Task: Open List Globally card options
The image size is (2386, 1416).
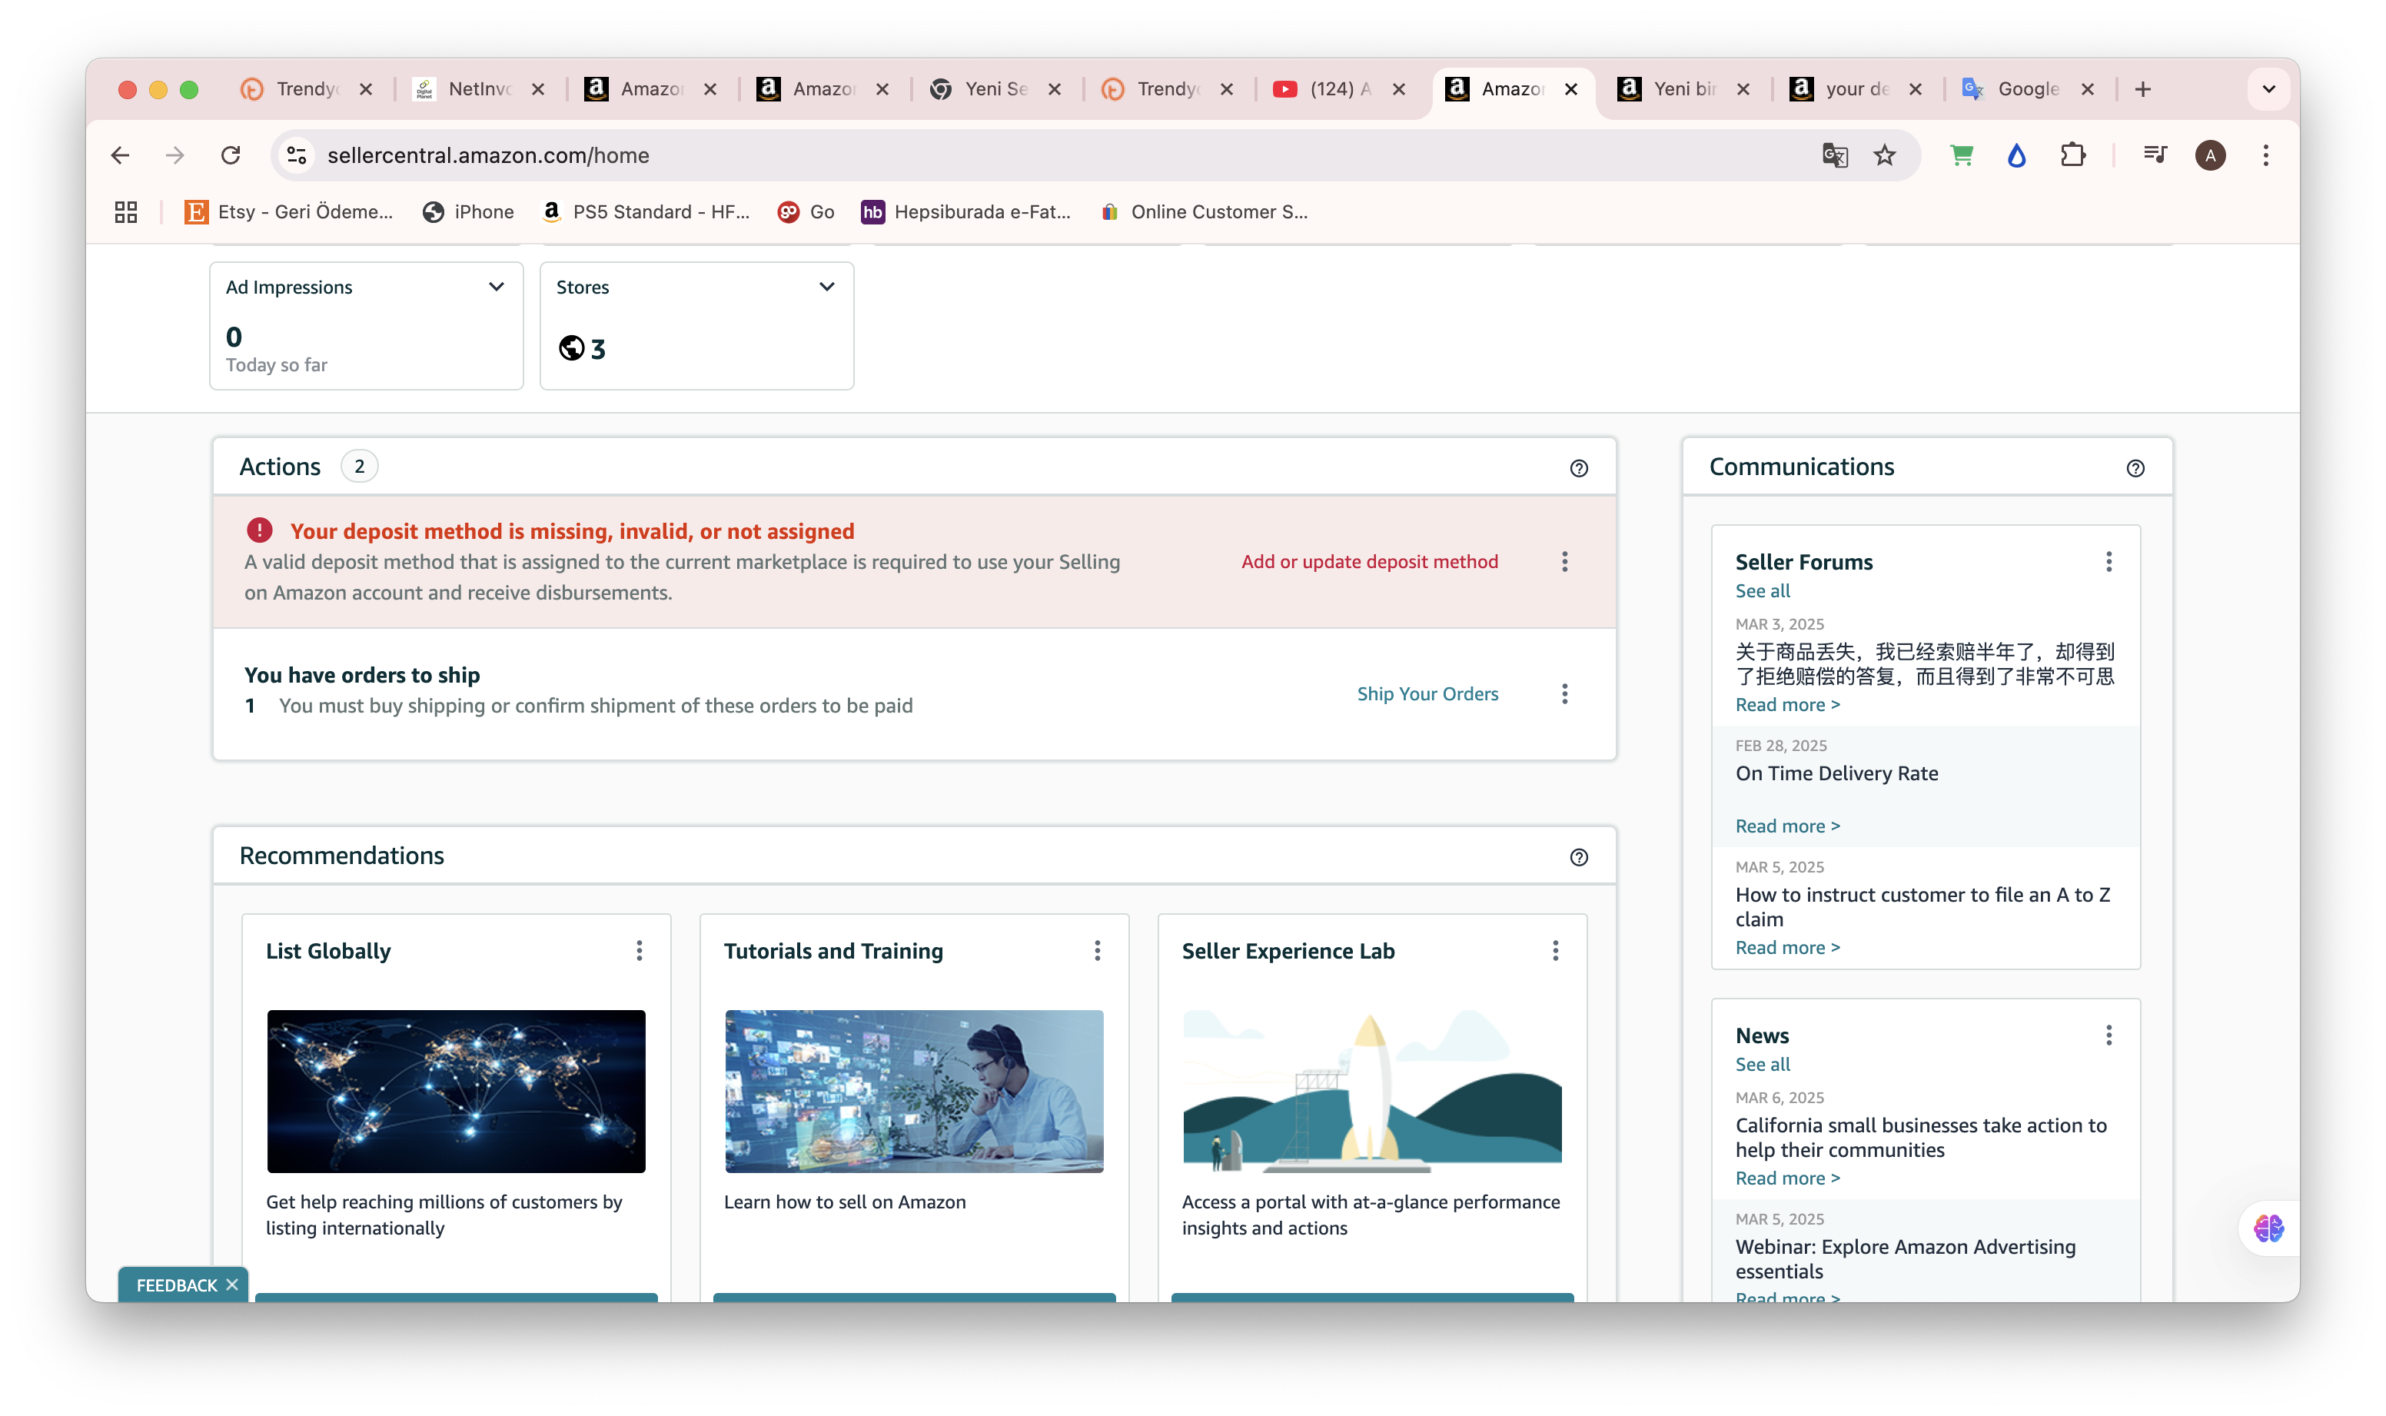Action: (x=640, y=950)
